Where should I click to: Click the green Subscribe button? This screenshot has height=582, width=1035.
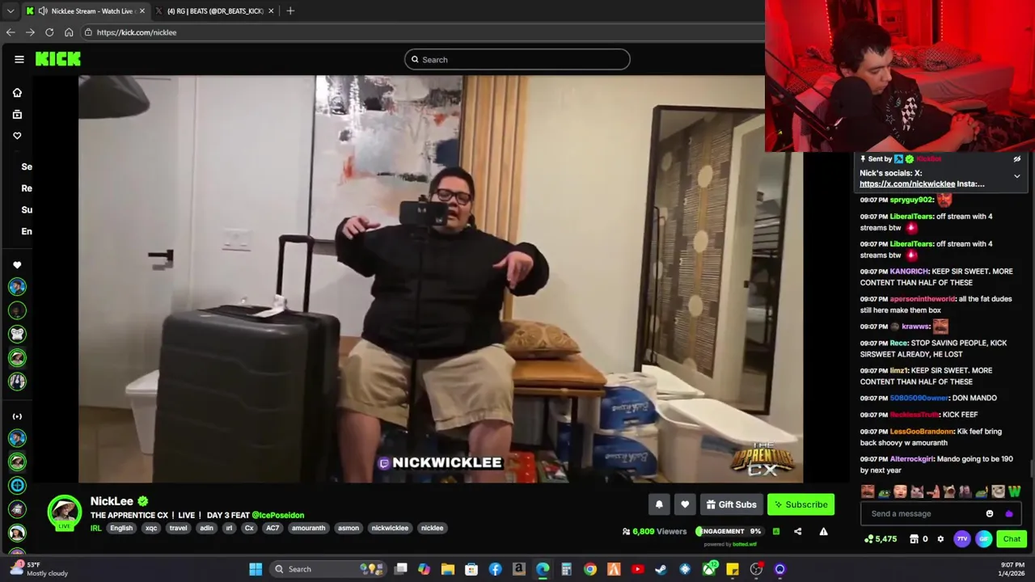[801, 504]
